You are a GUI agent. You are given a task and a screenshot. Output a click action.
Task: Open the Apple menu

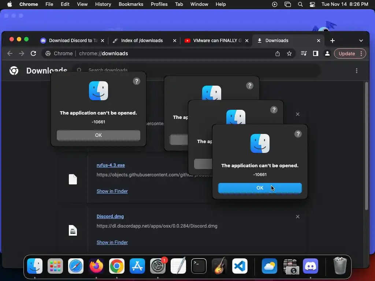(10, 4)
